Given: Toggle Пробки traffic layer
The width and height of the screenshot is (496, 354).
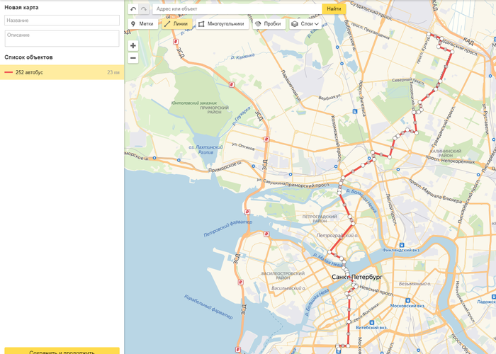Looking at the screenshot, I should 268,23.
